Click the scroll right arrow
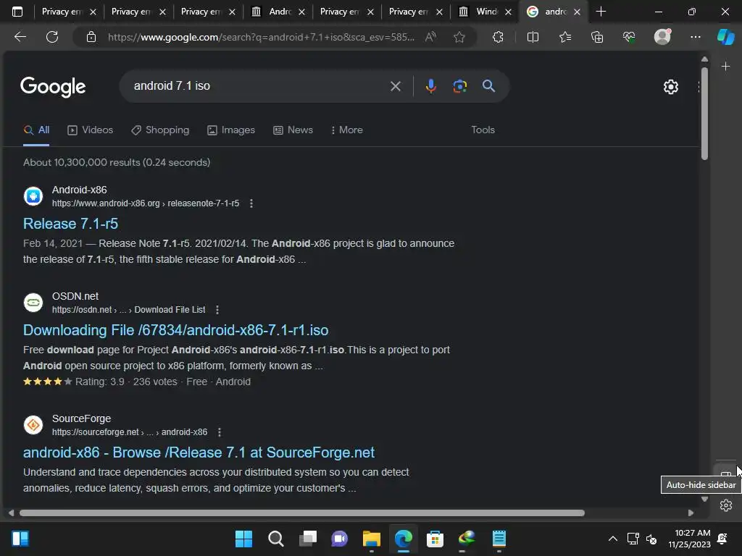This screenshot has width=742, height=556. 691,513
